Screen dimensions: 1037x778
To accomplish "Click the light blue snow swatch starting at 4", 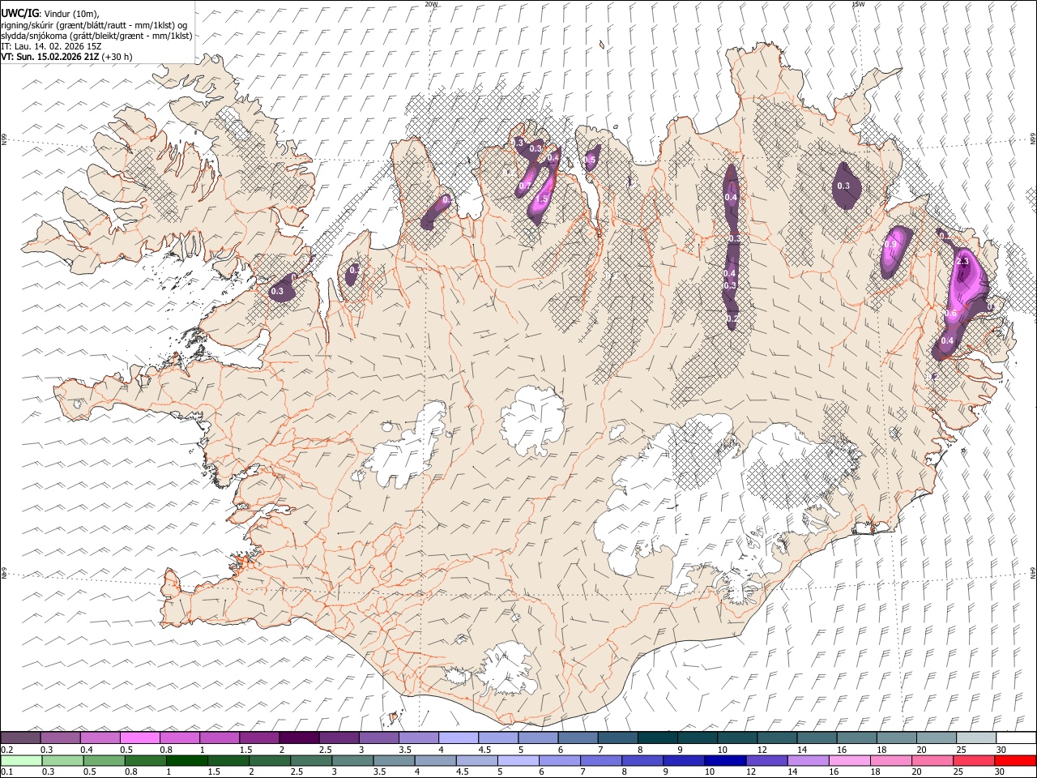I will point(459,737).
